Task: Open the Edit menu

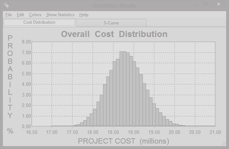Action: [20, 15]
